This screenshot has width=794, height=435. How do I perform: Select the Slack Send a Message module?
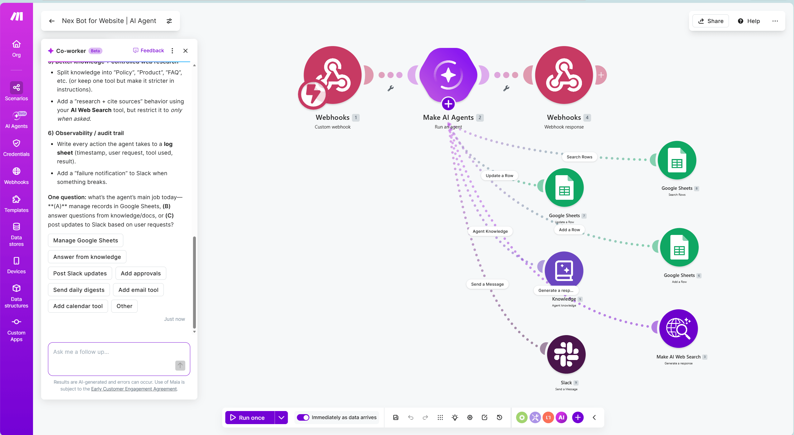point(566,354)
